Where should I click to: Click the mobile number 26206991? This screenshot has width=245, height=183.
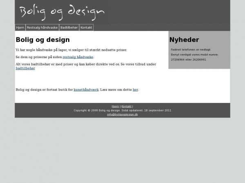[x=199, y=59]
